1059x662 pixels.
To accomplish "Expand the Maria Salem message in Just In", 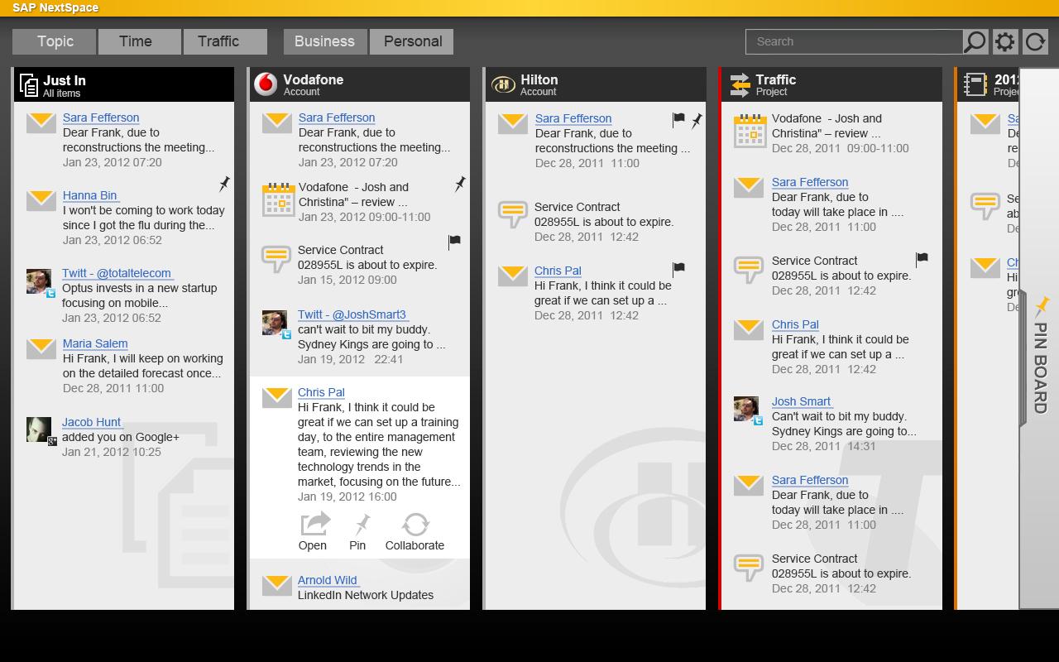I will pos(124,366).
